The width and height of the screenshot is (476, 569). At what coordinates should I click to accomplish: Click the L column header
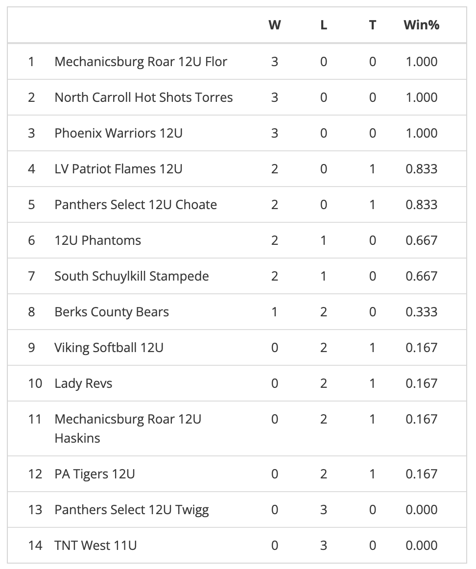(x=324, y=25)
